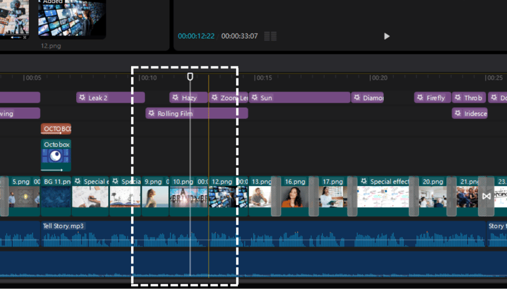Select the 10.png clip on the timeline
Image resolution: width=507 pixels, height=289 pixels.
point(189,196)
